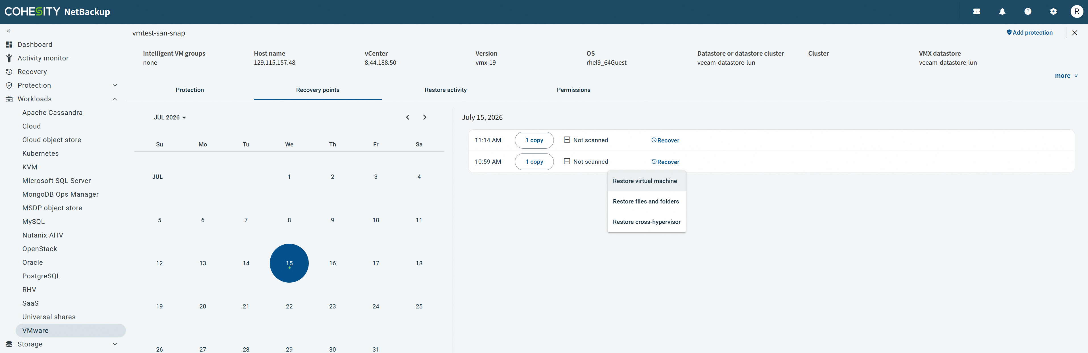Open Cloud object store workload
The width and height of the screenshot is (1088, 353).
[x=51, y=140]
